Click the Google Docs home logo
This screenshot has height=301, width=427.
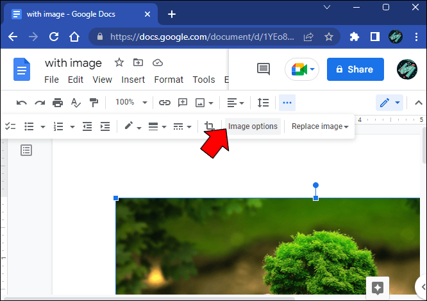pyautogui.click(x=22, y=69)
